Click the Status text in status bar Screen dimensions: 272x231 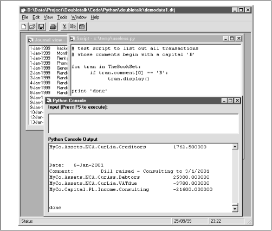pos(27,221)
